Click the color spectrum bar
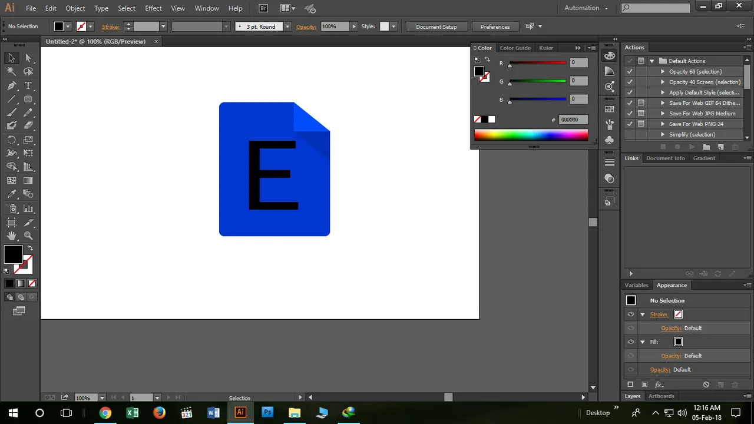This screenshot has height=424, width=754. [x=531, y=135]
